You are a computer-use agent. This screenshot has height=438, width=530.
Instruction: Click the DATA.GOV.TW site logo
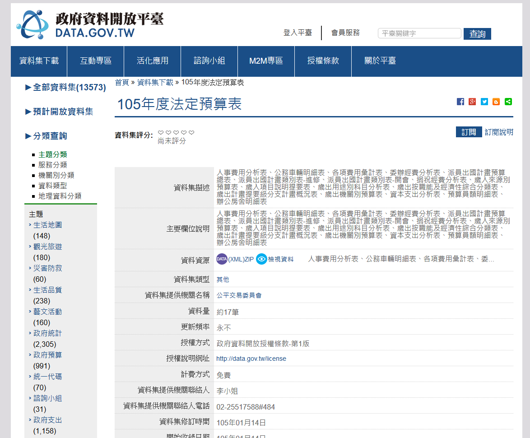coord(90,24)
